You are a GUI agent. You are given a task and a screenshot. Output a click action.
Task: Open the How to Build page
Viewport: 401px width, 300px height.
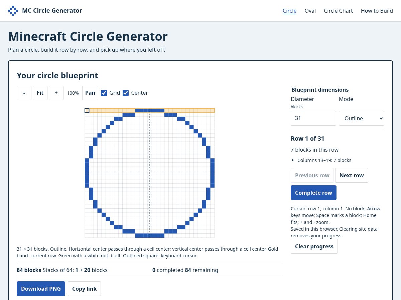(x=377, y=11)
